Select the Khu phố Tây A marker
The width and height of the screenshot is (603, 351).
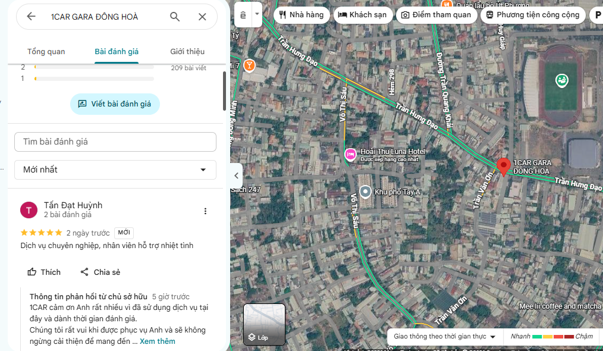click(365, 192)
